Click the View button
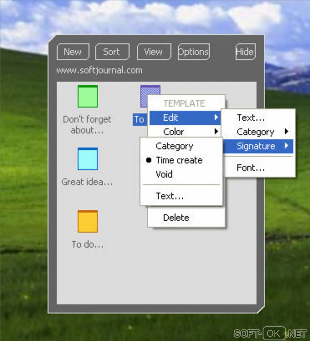Viewport: 310px width, 341px height. coord(154,52)
